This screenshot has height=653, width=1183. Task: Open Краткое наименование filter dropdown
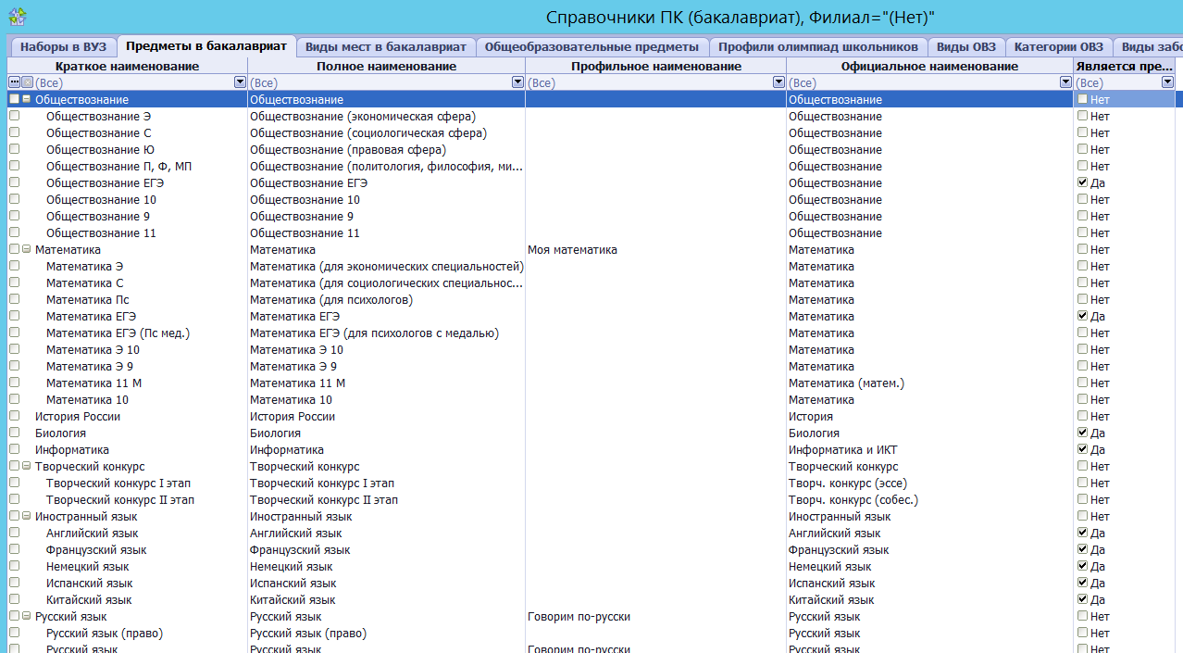pos(240,82)
